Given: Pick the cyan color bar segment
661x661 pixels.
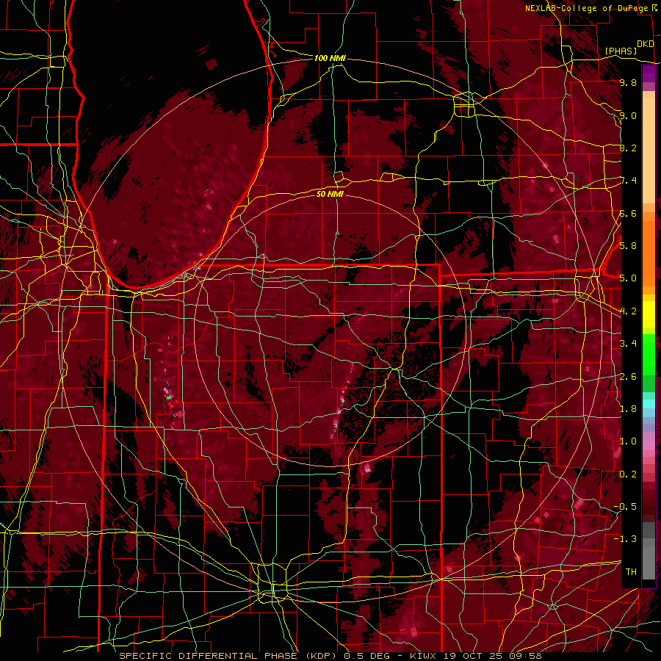Looking at the screenshot, I should click(x=649, y=404).
